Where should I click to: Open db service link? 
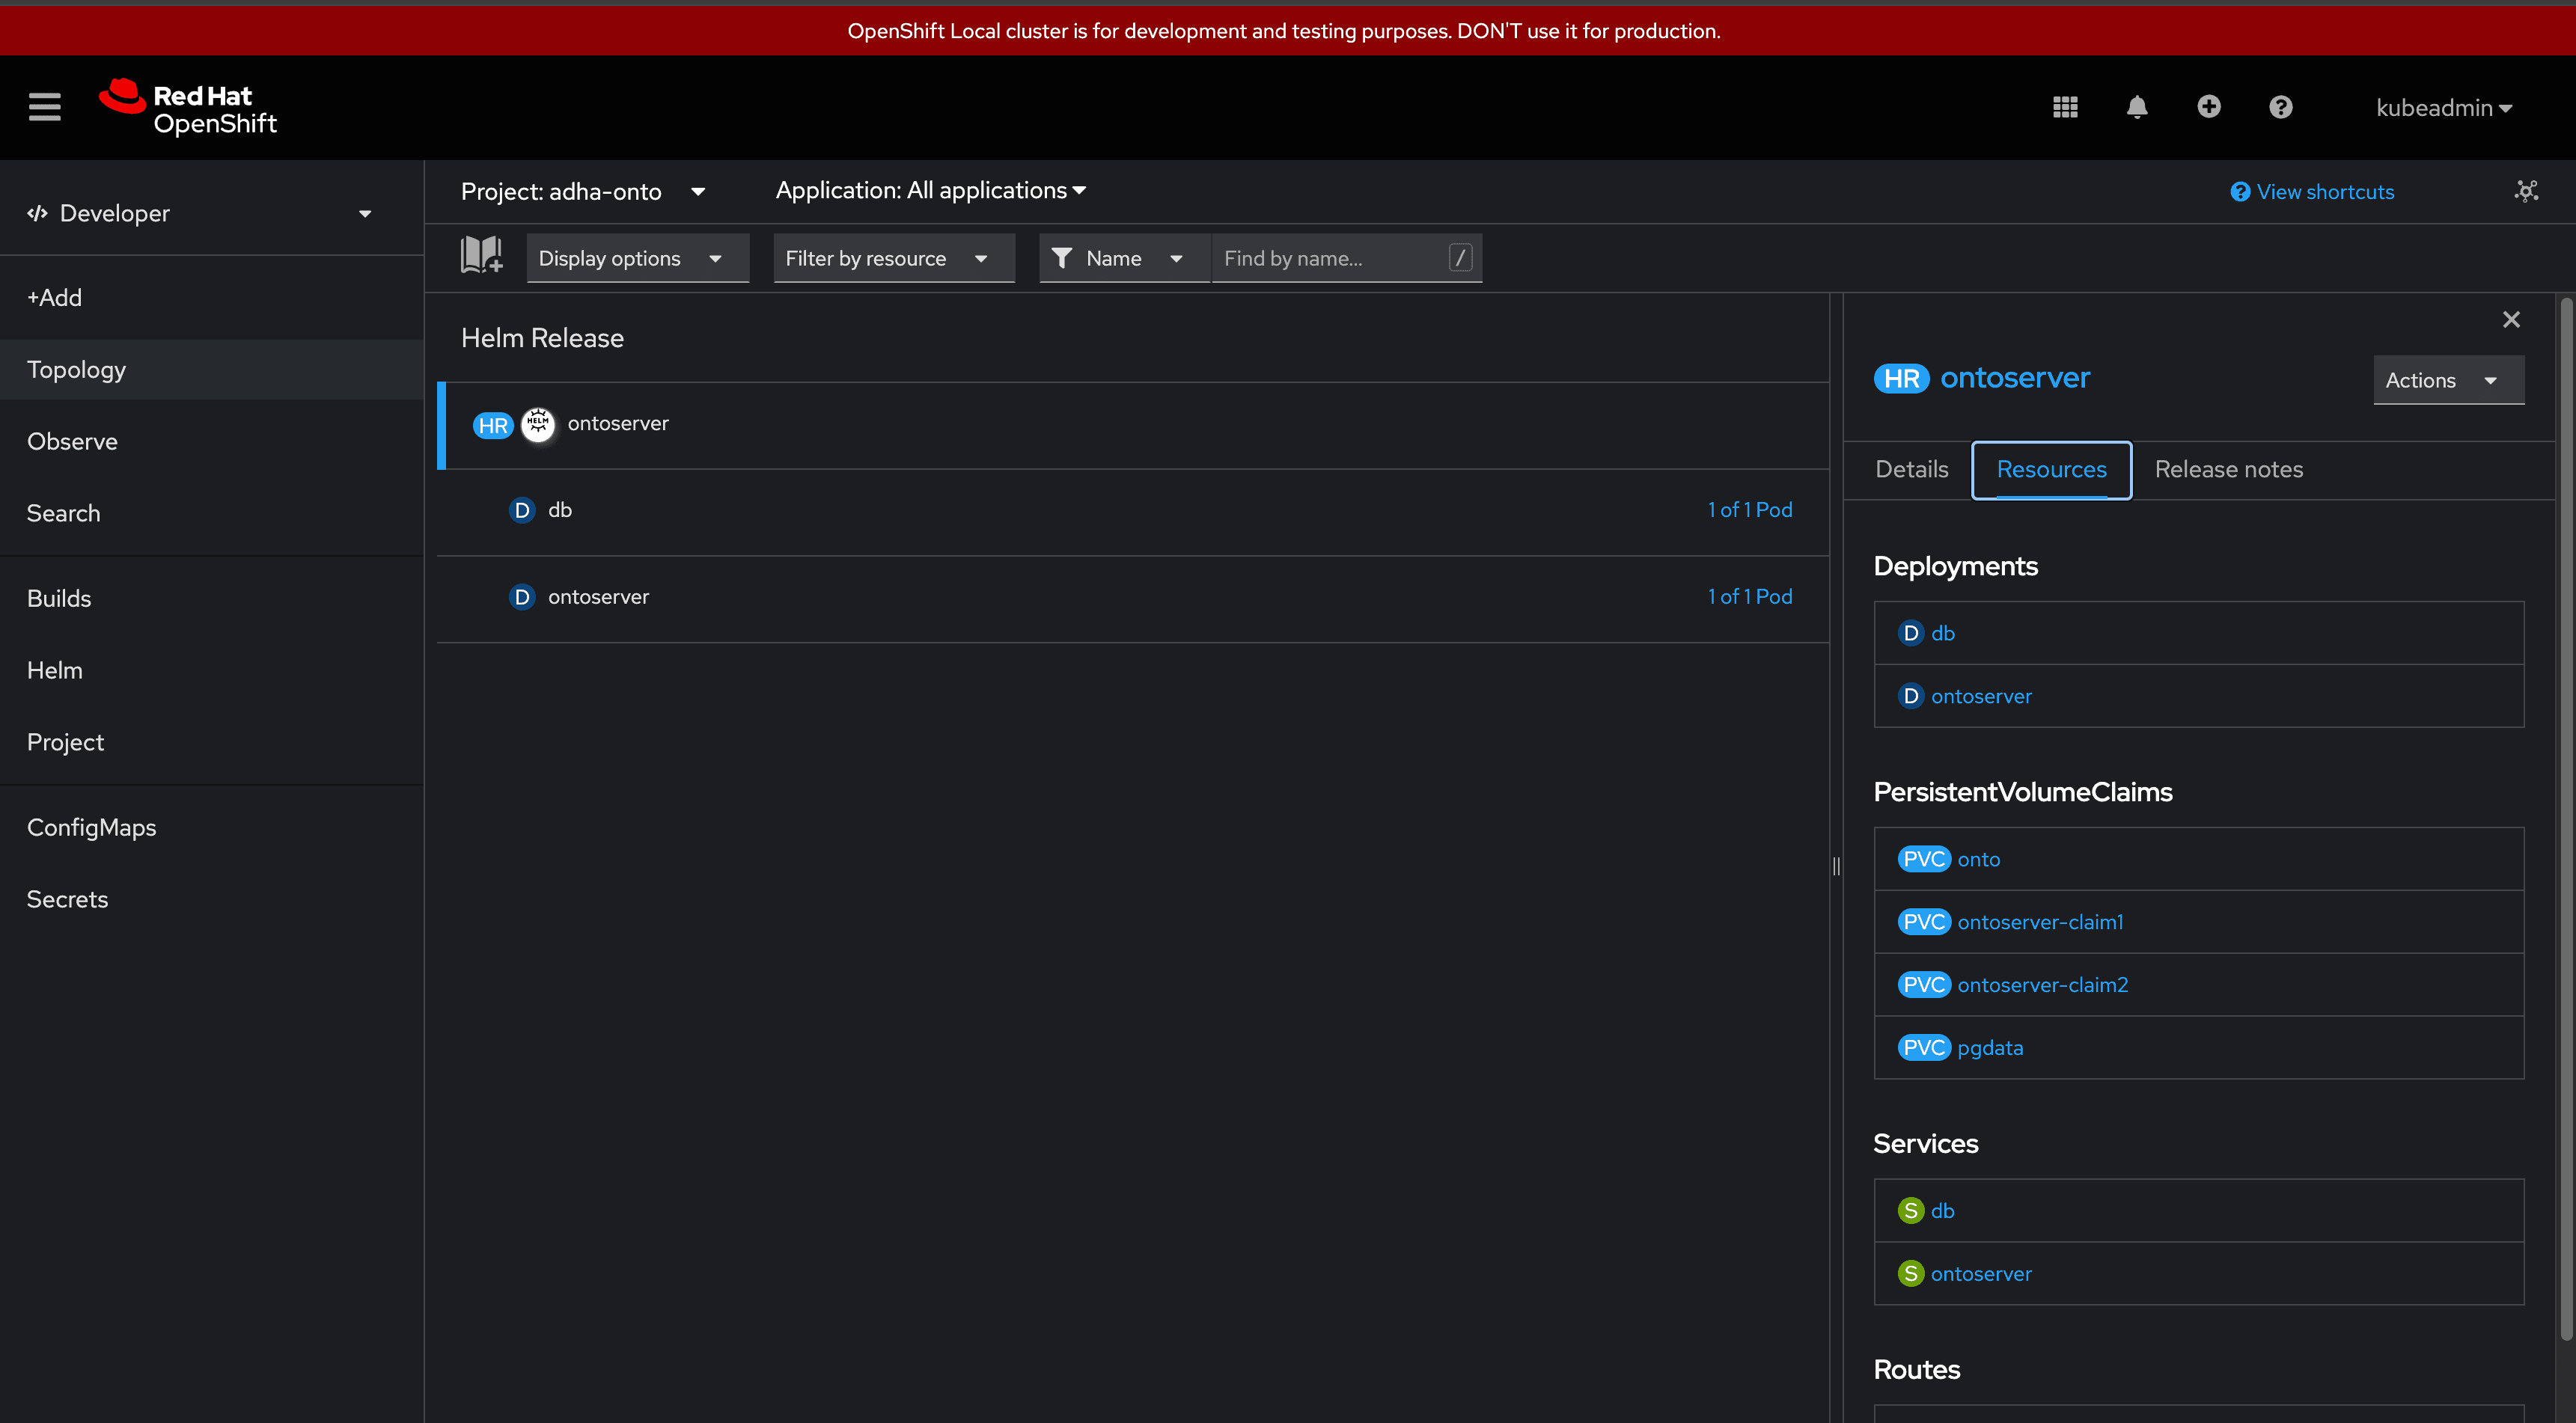1942,1211
